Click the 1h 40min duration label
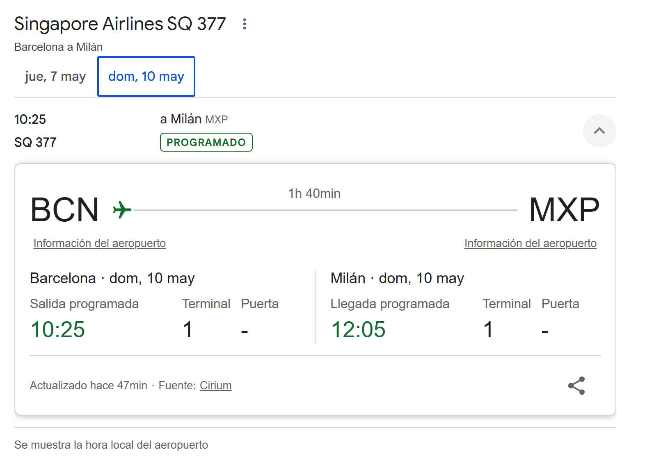This screenshot has height=461, width=645. pyautogui.click(x=314, y=193)
